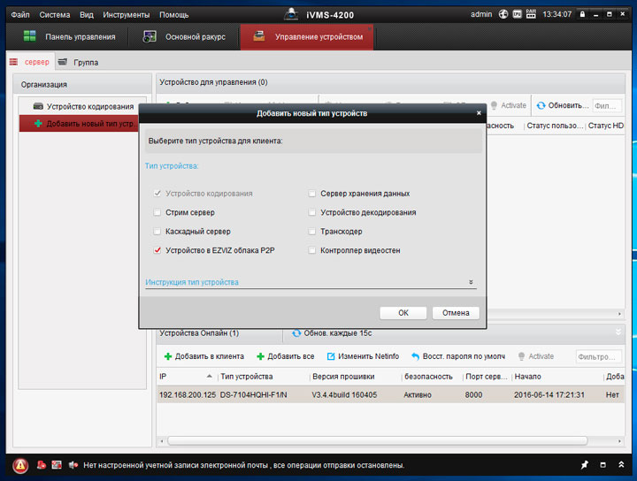Click the Изменить Netinfo edit icon

331,356
